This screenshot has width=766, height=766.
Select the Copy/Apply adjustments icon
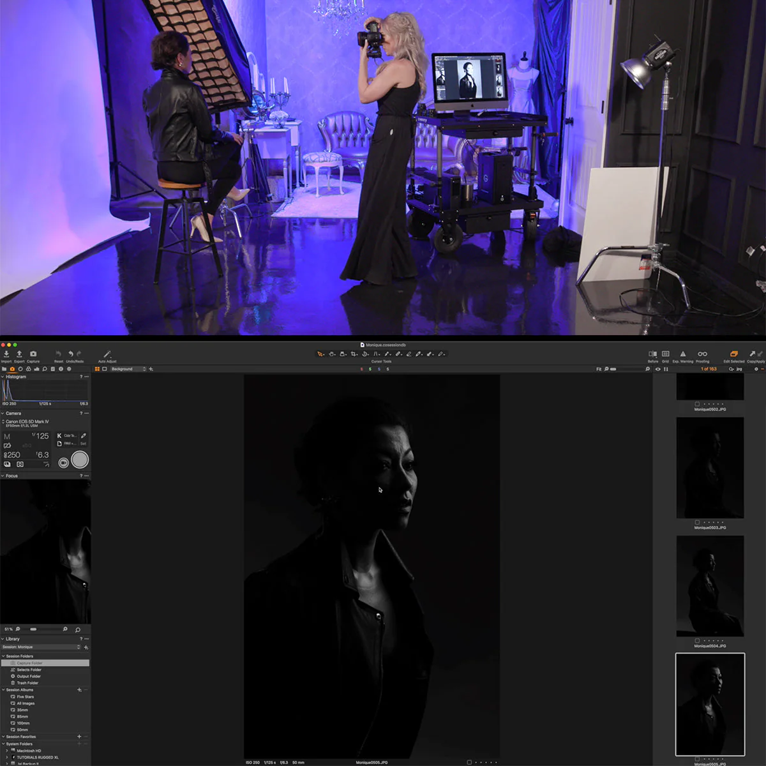[755, 354]
